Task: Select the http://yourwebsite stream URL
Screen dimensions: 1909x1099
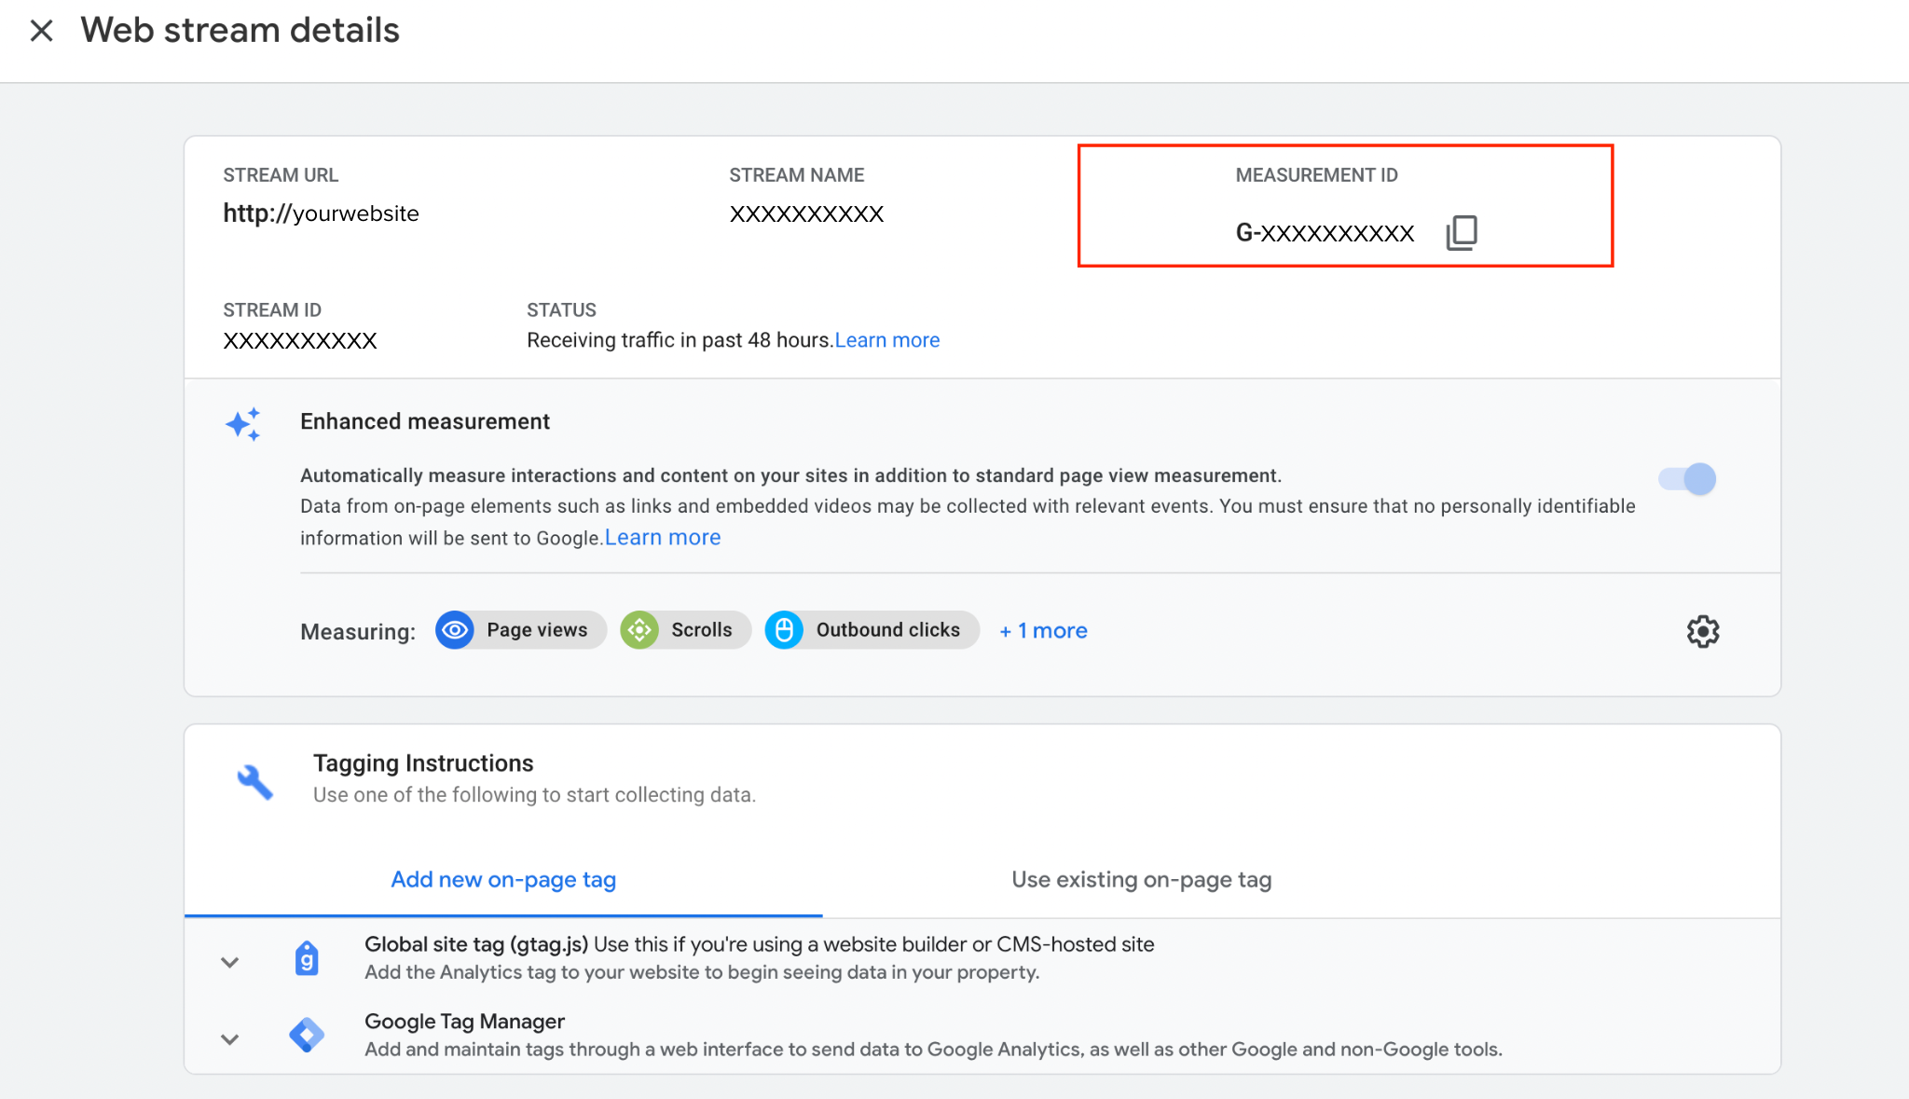Action: tap(321, 213)
